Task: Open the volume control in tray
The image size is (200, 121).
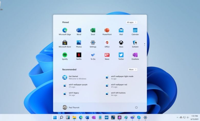Action: [188, 117]
